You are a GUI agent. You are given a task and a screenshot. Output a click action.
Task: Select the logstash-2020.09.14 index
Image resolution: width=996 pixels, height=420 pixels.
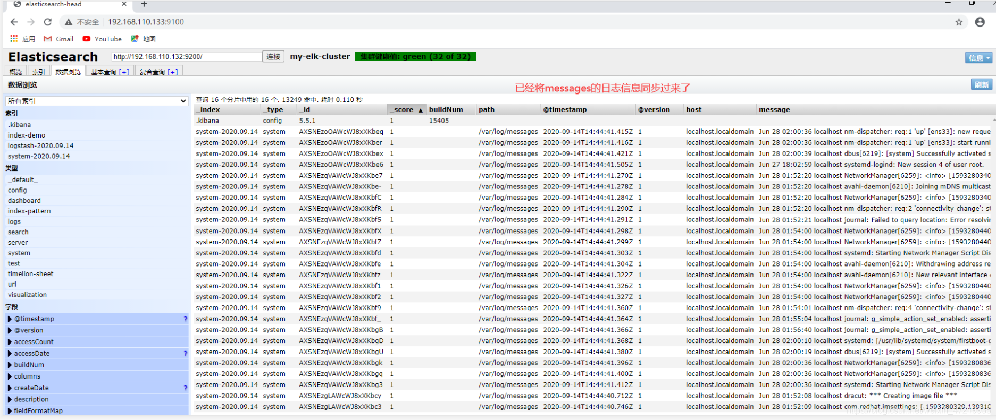[97, 145]
